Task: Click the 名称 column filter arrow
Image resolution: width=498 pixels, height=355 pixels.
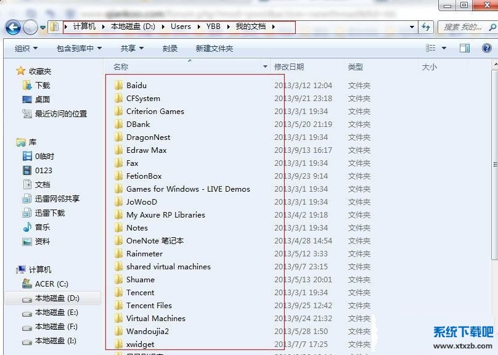Action: (x=265, y=67)
